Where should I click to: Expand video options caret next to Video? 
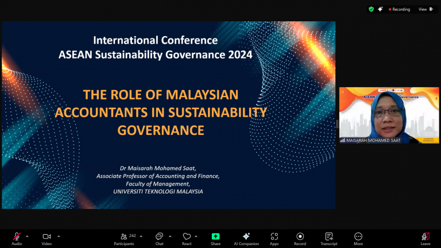click(x=59, y=237)
